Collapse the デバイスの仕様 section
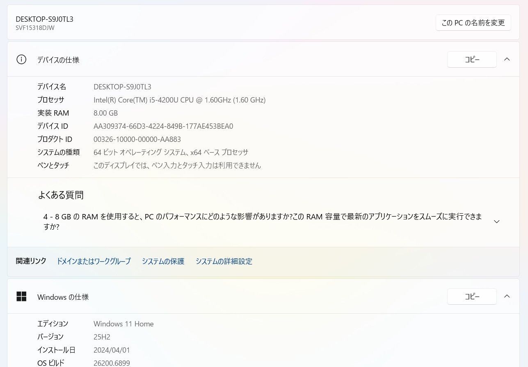Image resolution: width=528 pixels, height=367 pixels. [x=507, y=59]
